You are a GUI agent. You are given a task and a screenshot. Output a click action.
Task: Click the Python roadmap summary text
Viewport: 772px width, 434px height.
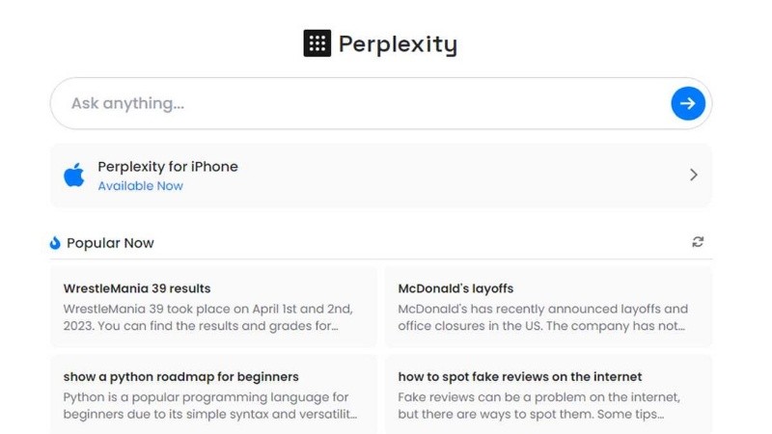click(x=209, y=405)
